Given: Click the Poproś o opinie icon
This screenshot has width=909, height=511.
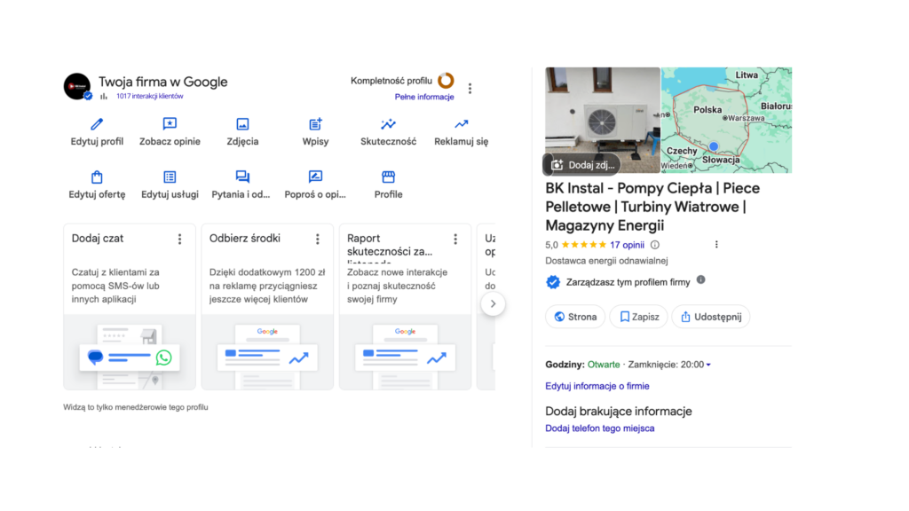Looking at the screenshot, I should (315, 177).
